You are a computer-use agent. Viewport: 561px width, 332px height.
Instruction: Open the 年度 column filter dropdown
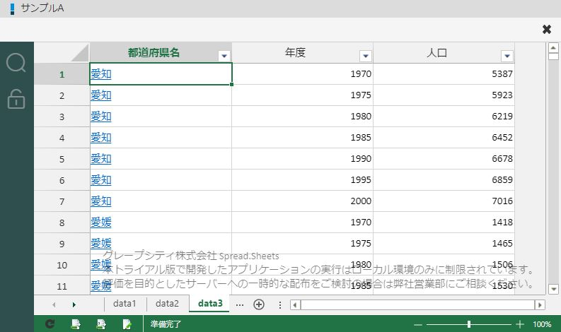tap(365, 56)
